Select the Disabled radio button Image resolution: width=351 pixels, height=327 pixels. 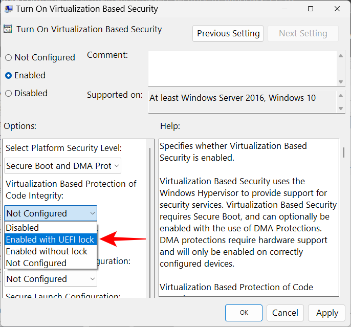pos(8,94)
